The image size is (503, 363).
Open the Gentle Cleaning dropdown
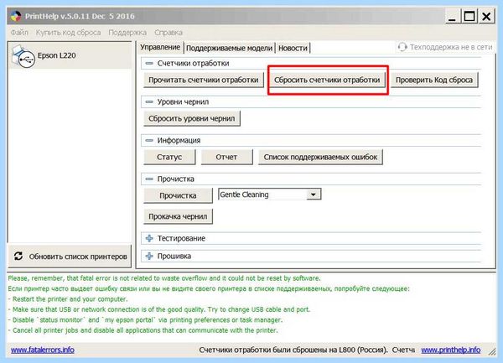pyautogui.click(x=313, y=194)
